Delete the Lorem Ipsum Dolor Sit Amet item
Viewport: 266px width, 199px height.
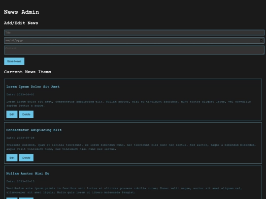(26, 114)
